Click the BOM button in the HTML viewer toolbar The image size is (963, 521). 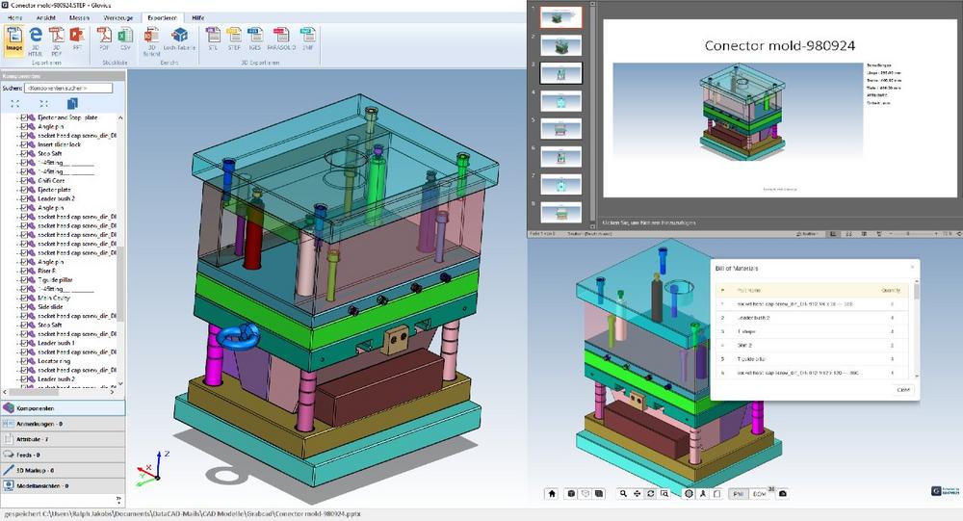[759, 493]
